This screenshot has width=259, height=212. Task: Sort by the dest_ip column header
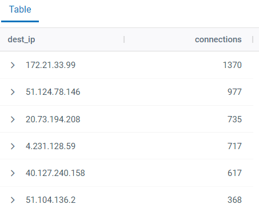[21, 39]
